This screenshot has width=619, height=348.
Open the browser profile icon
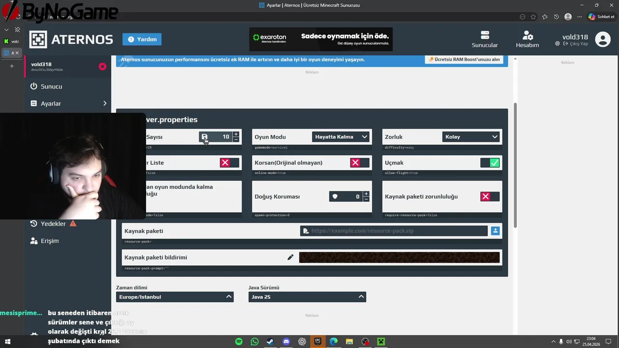pyautogui.click(x=568, y=17)
